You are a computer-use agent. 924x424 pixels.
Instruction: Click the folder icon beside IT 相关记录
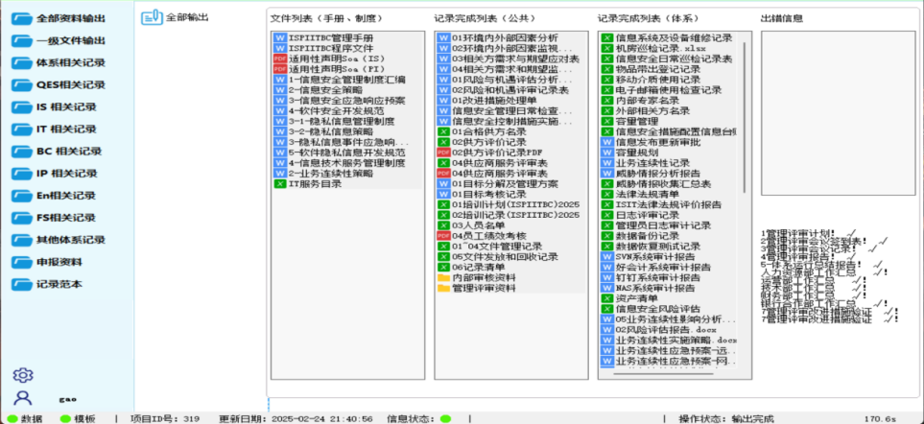click(x=23, y=129)
